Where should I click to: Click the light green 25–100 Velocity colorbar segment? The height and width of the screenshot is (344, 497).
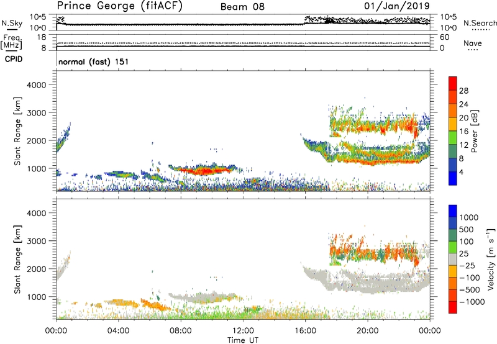point(453,247)
